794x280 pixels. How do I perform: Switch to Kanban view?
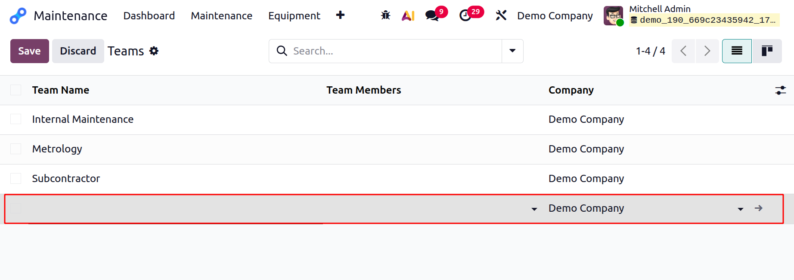pyautogui.click(x=767, y=51)
